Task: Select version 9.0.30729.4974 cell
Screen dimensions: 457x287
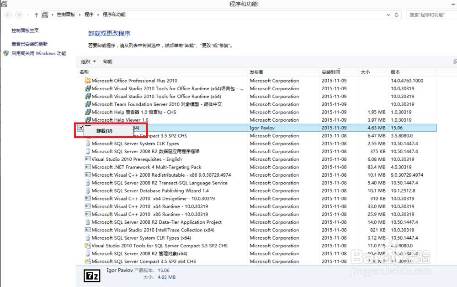Action: coord(407,175)
